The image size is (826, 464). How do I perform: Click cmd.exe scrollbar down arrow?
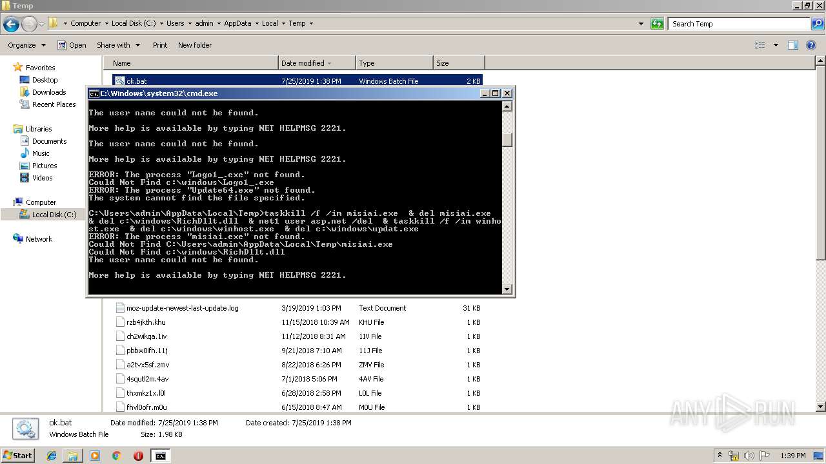(x=507, y=289)
